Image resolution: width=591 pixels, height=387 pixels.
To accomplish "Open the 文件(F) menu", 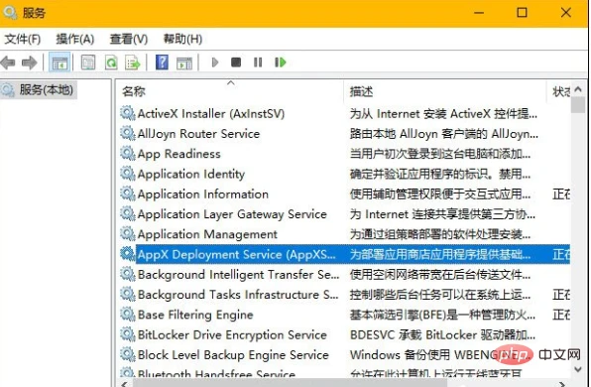I will click(23, 39).
